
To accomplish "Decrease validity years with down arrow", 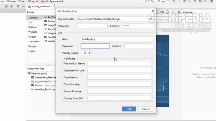I will click(89, 54).
